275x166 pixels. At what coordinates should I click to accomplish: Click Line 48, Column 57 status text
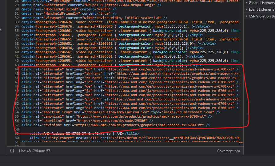[x=34, y=151]
